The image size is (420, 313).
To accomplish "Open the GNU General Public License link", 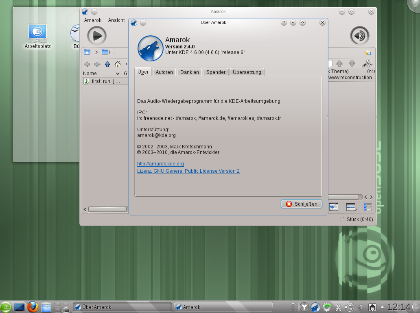I will pos(188,171).
